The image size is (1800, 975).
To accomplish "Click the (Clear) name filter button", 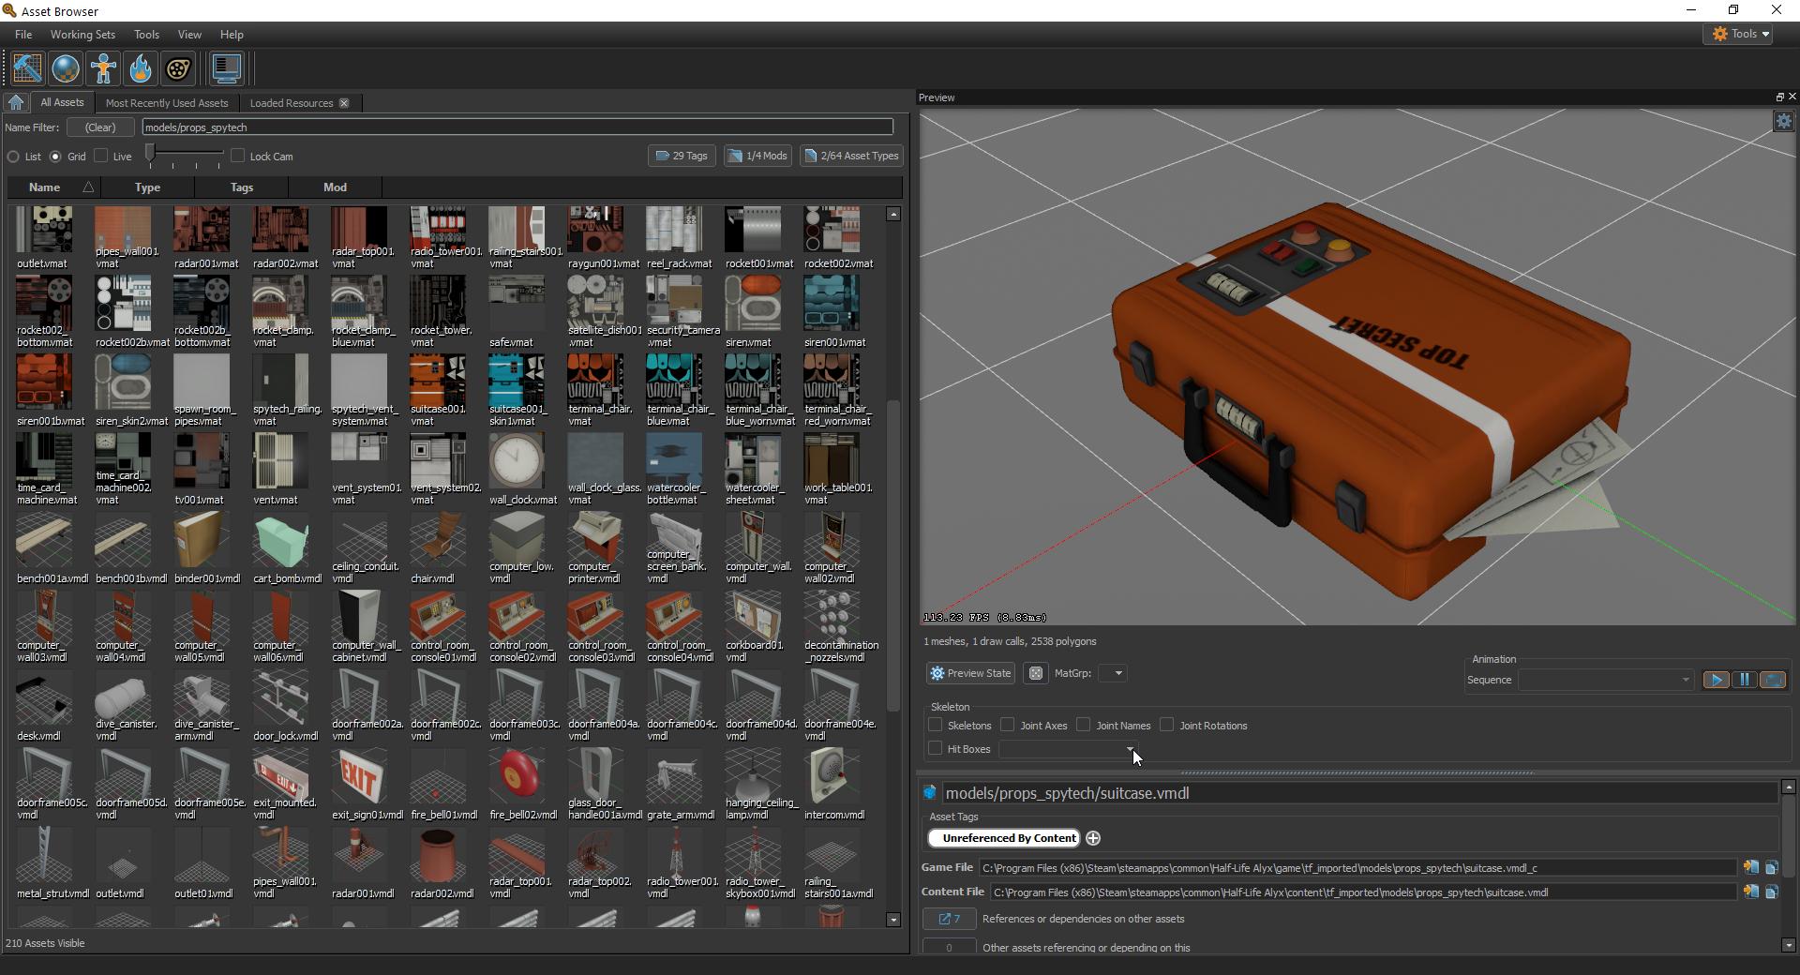I will (100, 127).
